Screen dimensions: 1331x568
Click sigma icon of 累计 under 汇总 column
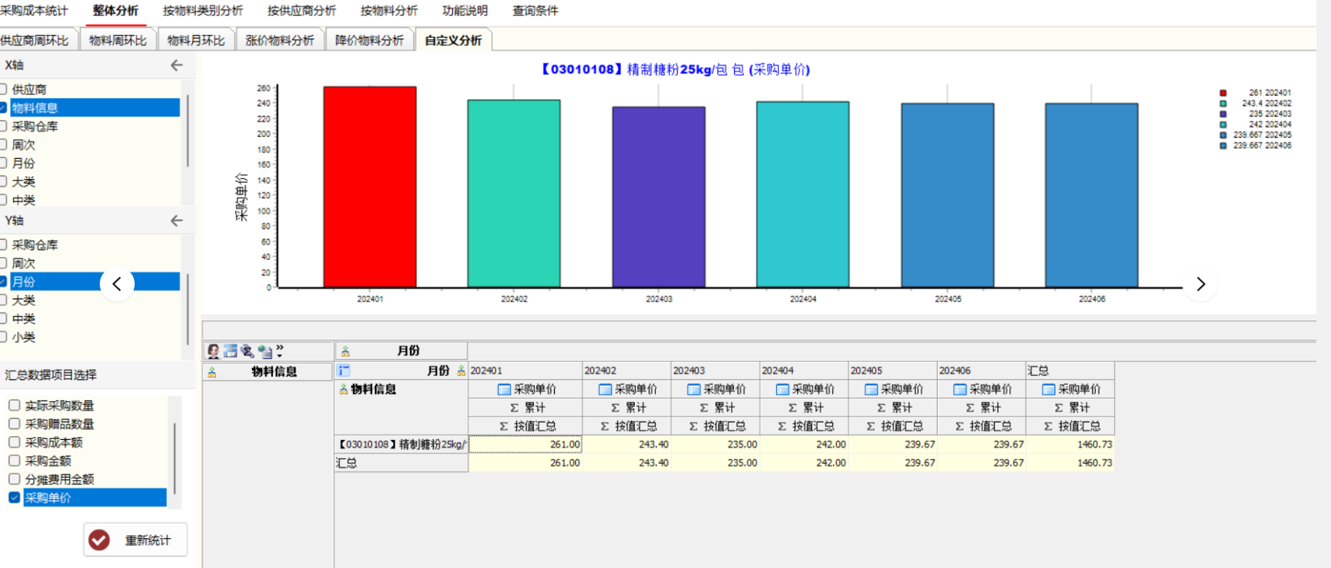pos(1059,408)
